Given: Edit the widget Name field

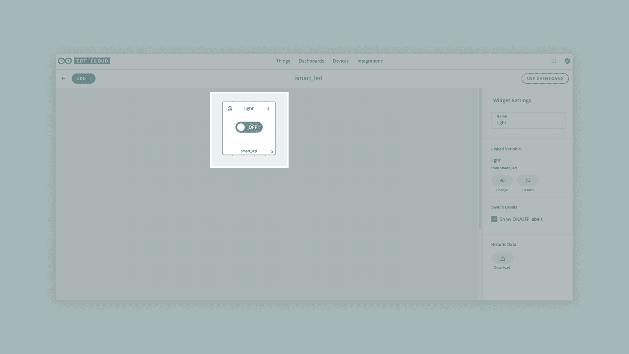Looking at the screenshot, I should pyautogui.click(x=528, y=122).
